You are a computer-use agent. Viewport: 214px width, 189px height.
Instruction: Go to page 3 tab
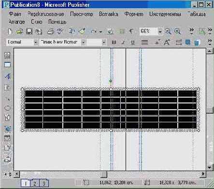[x=44, y=183]
